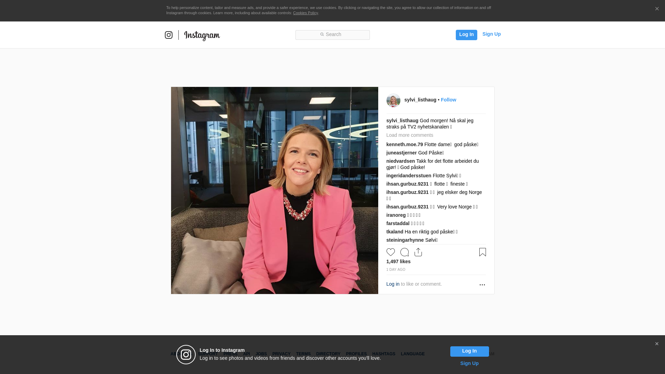Open commenter niedvardsen profile
Viewport: 665px width, 374px height.
pos(400,161)
